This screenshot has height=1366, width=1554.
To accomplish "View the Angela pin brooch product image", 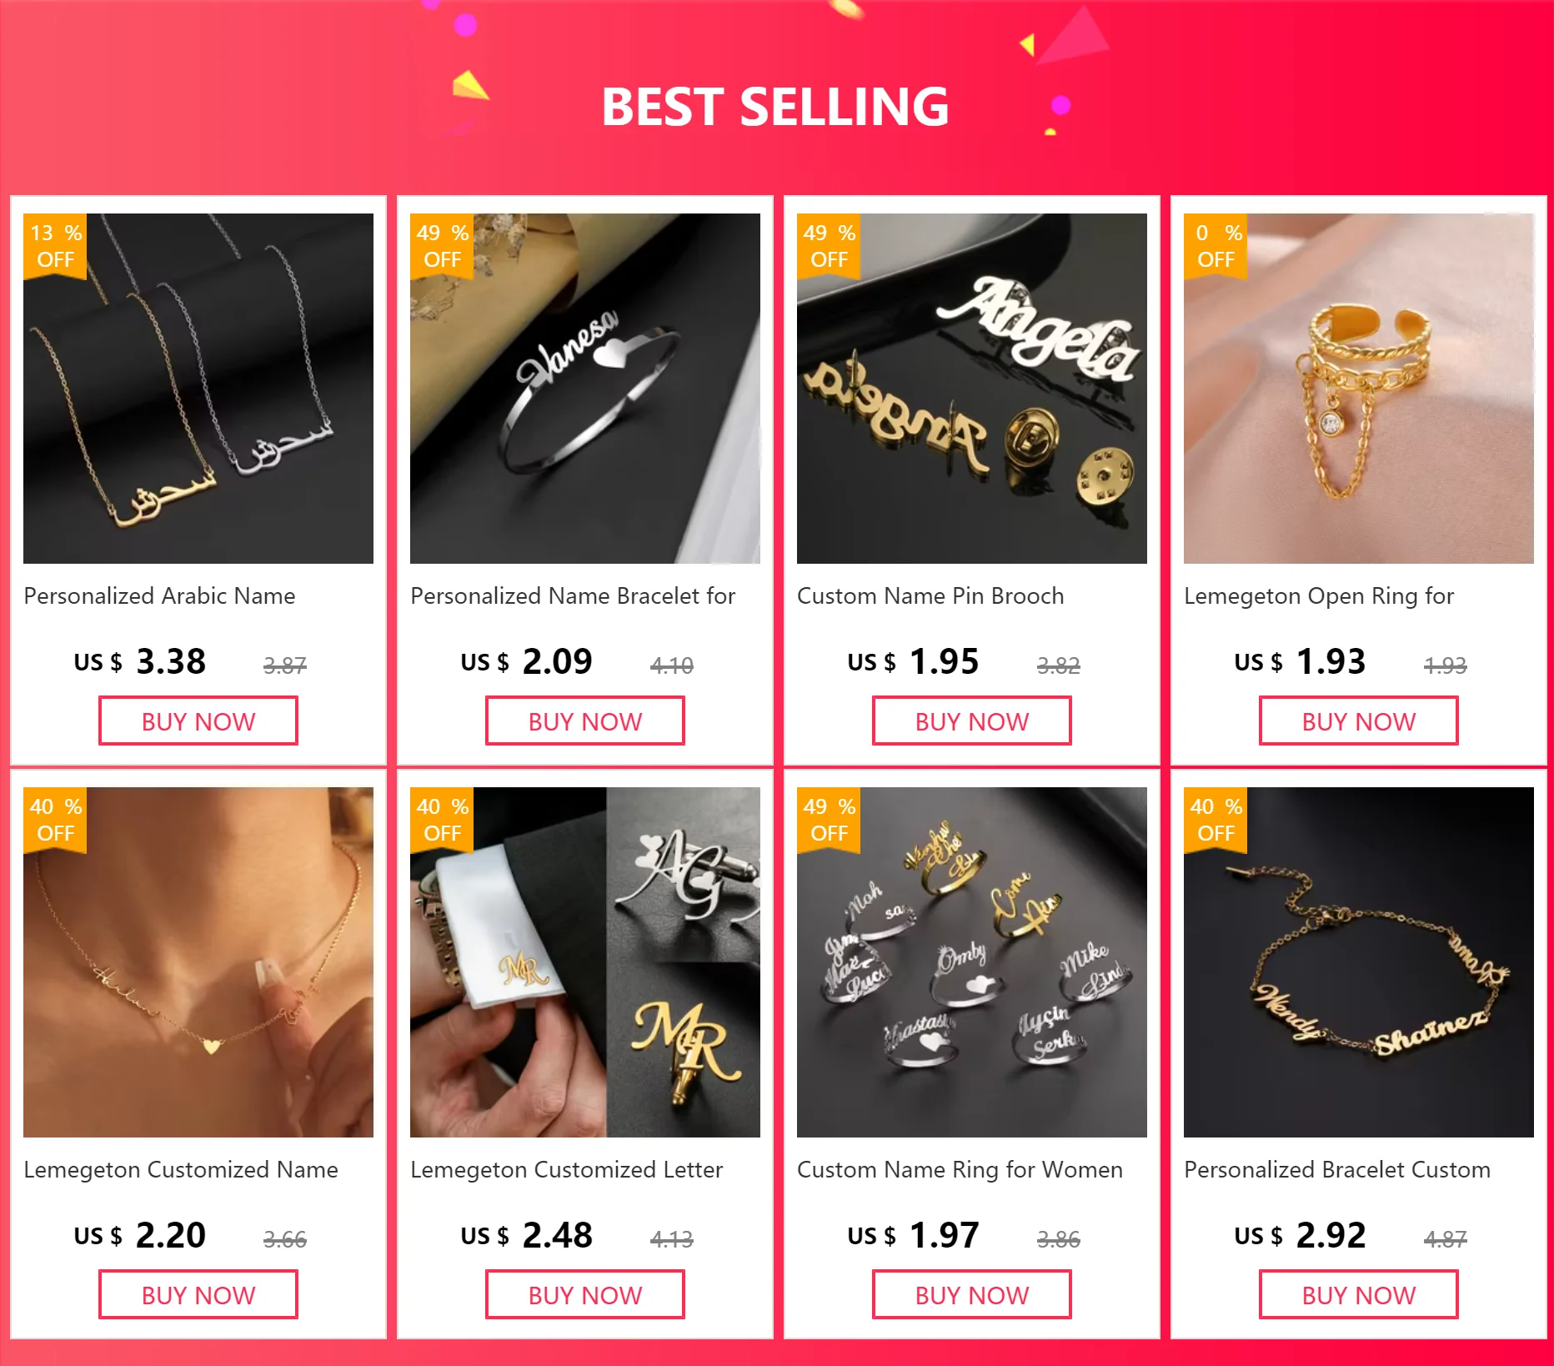I will (972, 389).
